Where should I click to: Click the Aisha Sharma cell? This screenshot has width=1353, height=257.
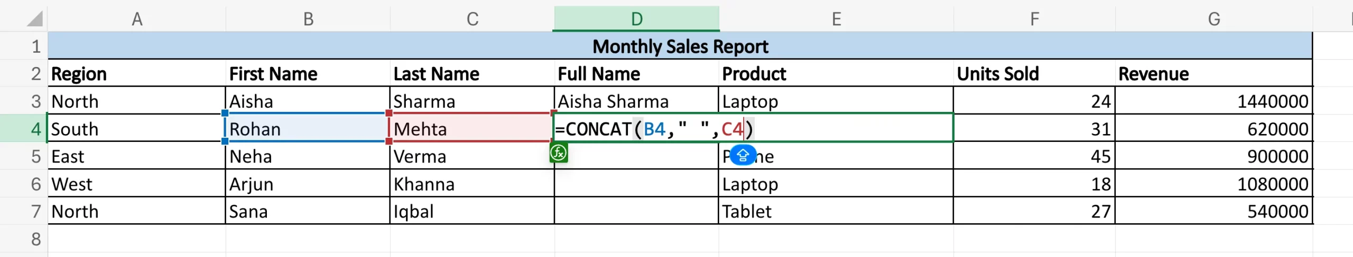[636, 101]
